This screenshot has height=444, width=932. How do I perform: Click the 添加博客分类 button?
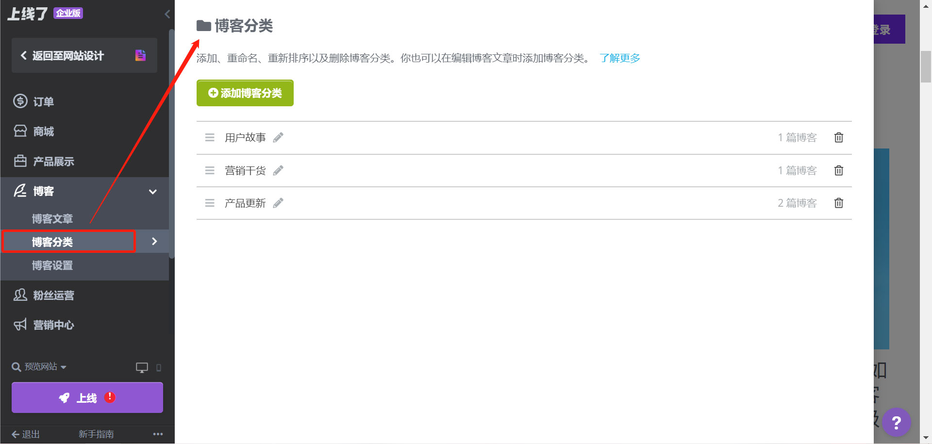click(245, 93)
